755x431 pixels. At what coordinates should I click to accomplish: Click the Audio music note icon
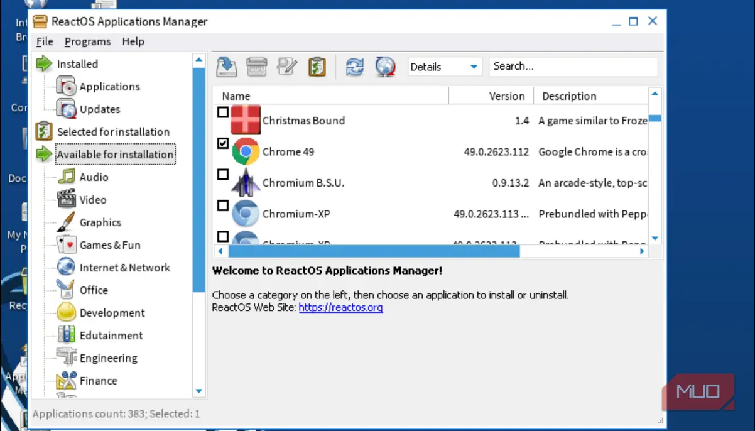pyautogui.click(x=66, y=177)
